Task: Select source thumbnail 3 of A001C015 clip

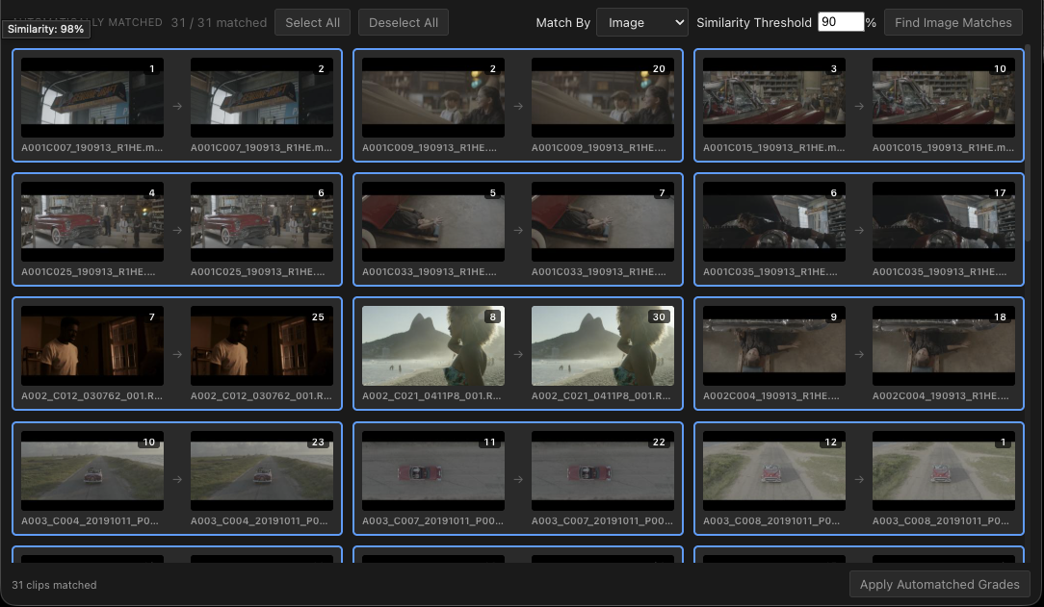Action: coord(774,98)
